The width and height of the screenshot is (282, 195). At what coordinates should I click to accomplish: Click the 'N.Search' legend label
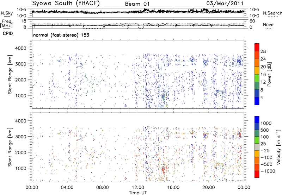point(272,13)
